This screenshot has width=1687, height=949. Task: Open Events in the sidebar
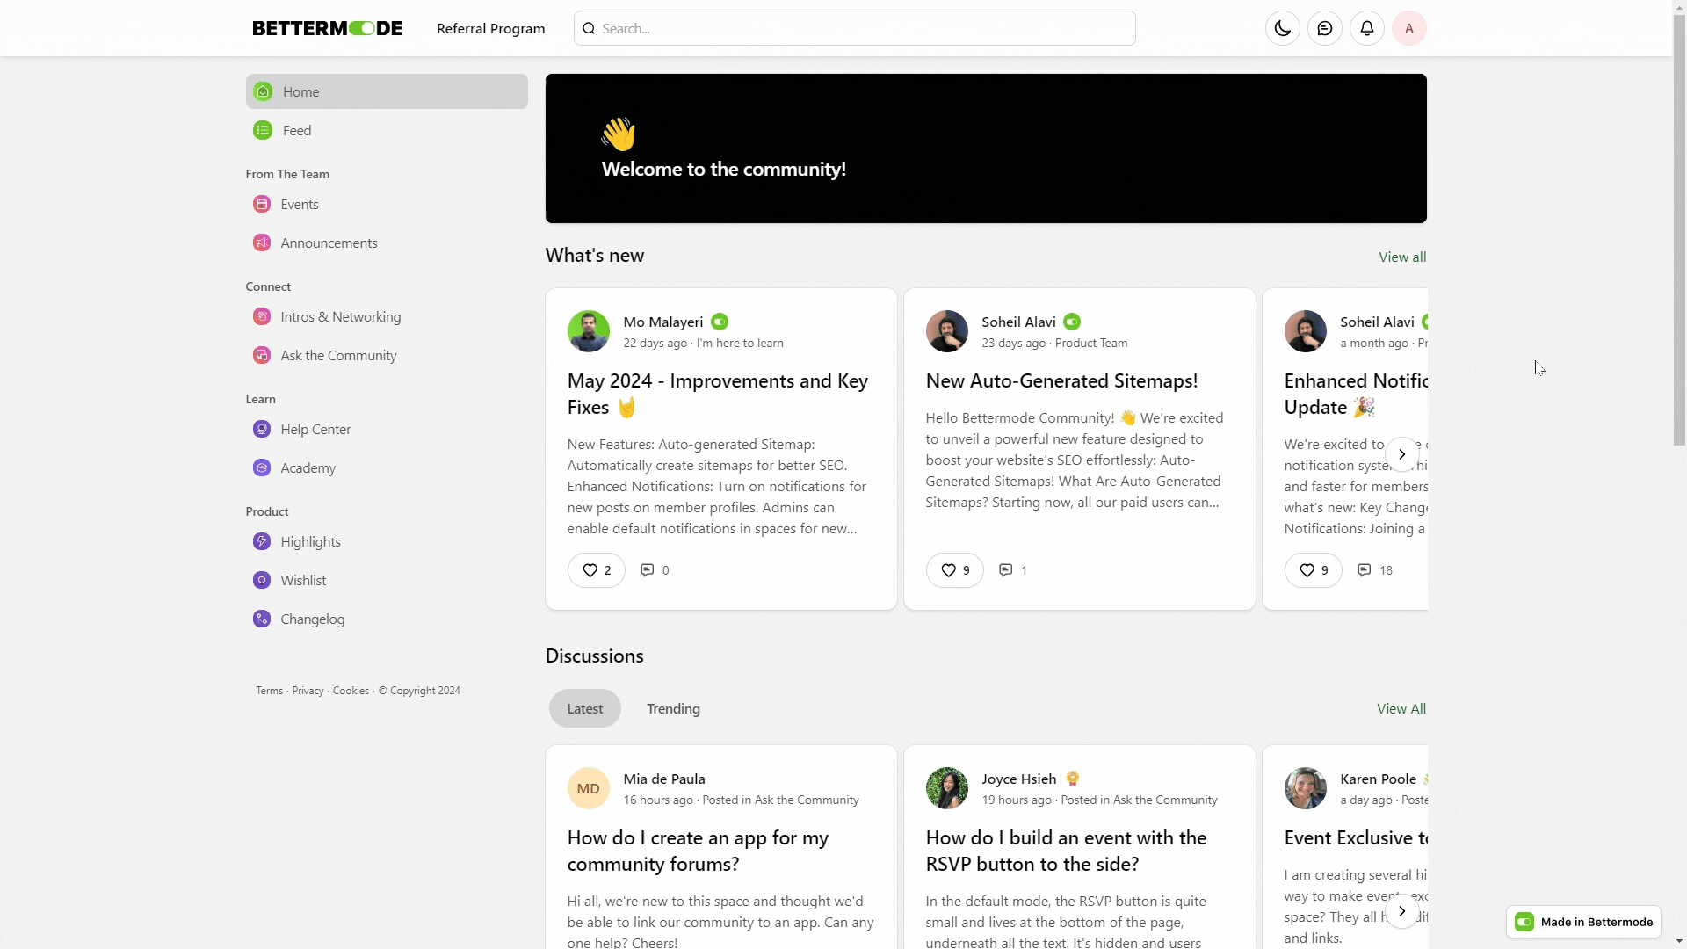[x=299, y=204]
